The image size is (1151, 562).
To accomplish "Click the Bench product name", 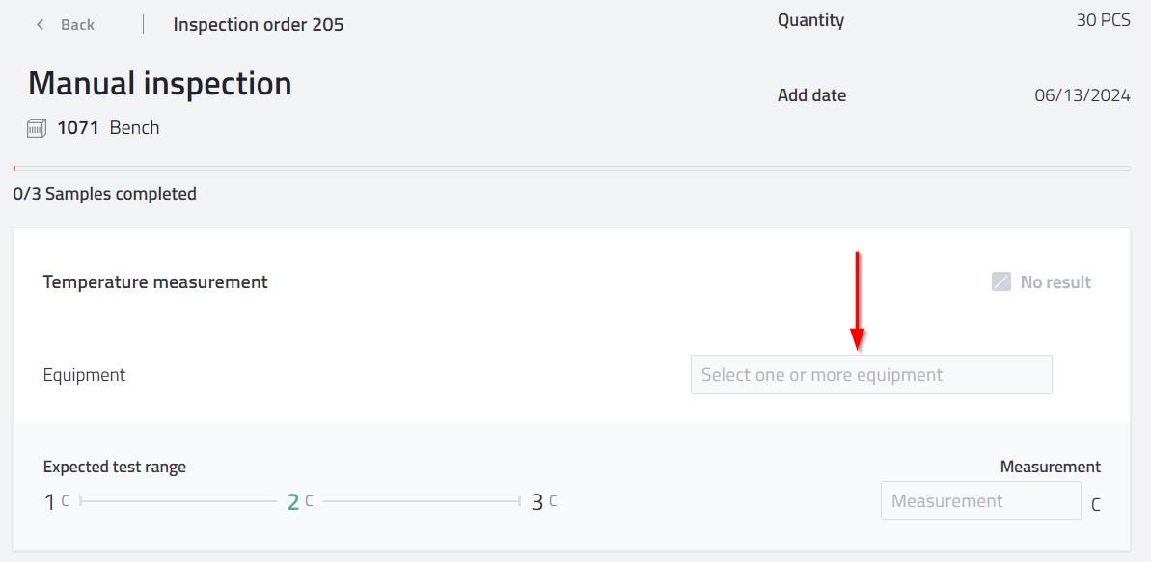I will click(134, 128).
